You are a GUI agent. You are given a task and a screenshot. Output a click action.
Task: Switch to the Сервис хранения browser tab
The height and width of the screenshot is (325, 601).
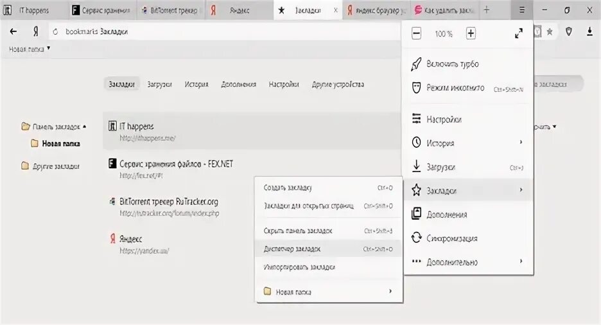(102, 10)
